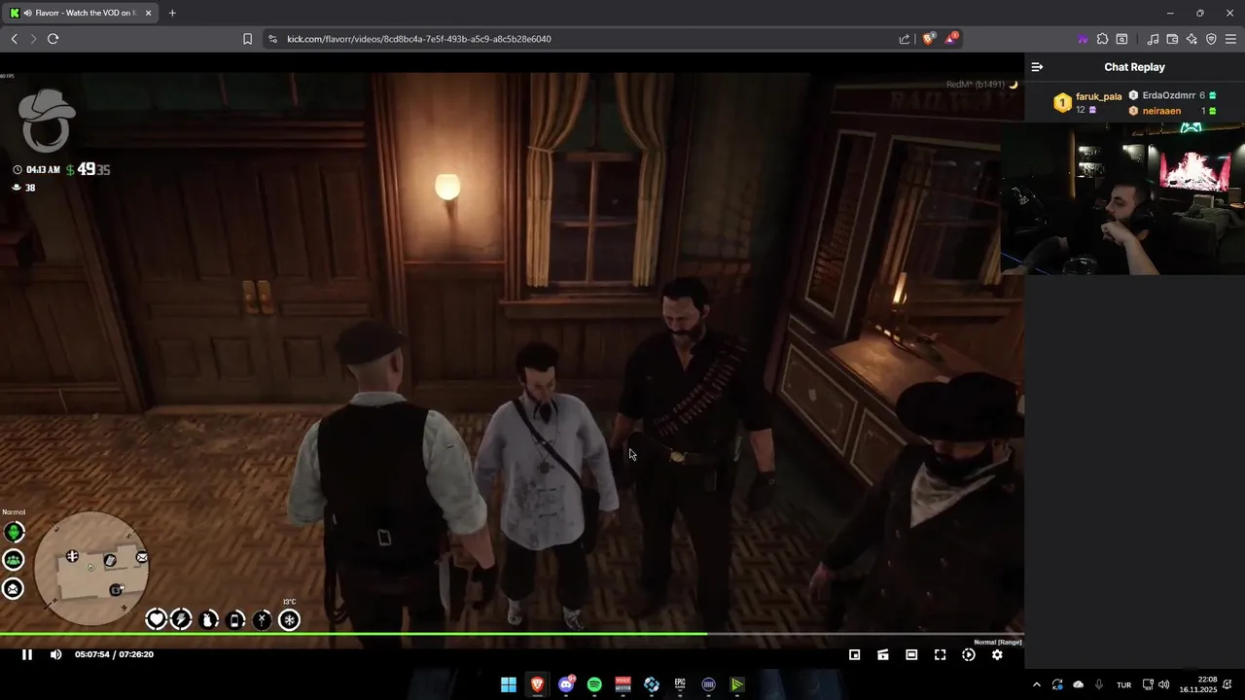Show hidden system tray icons

(1036, 684)
